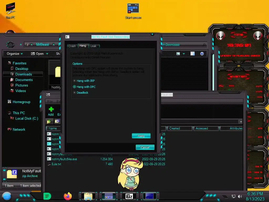
Task: Open the Start screen desktop shortcut
Action: pyautogui.click(x=133, y=11)
